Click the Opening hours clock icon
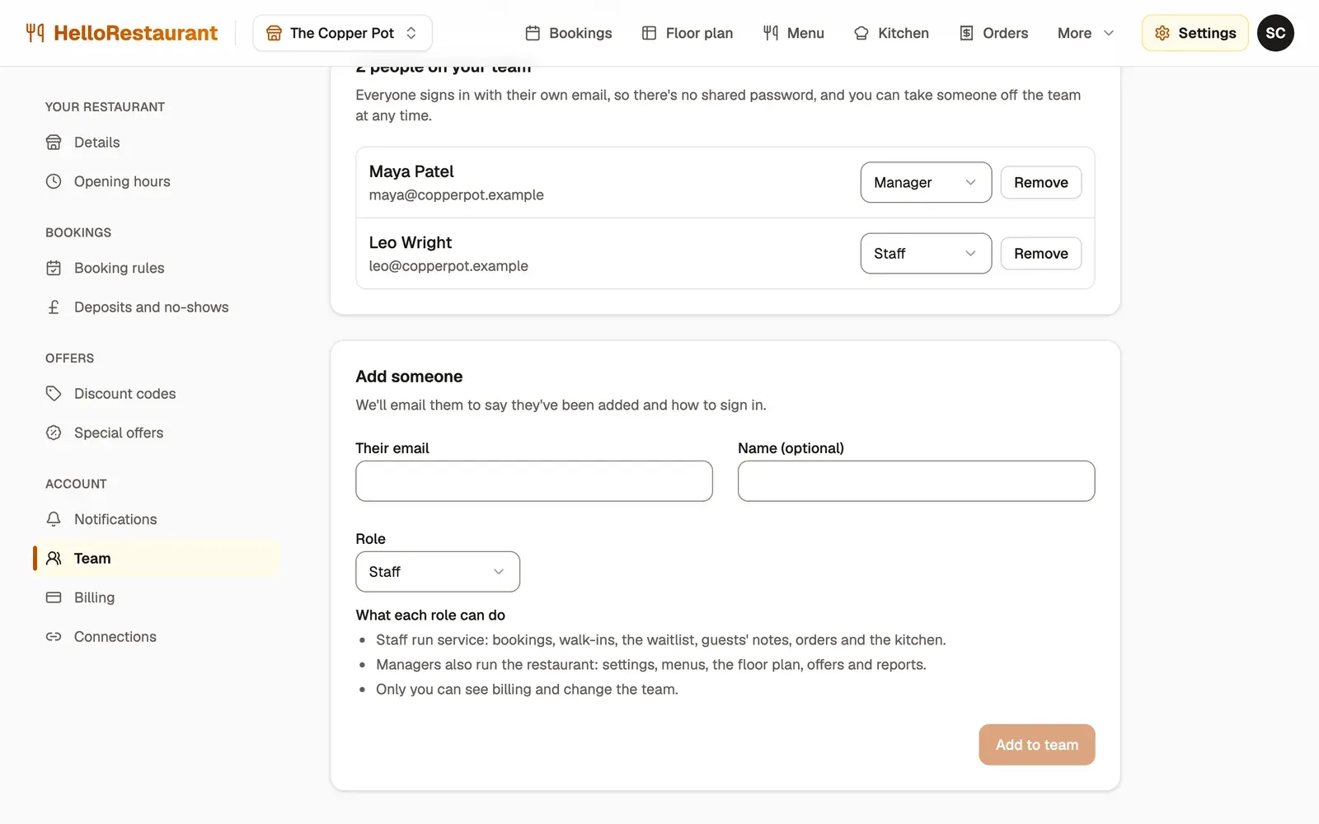Image resolution: width=1319 pixels, height=824 pixels. (54, 181)
